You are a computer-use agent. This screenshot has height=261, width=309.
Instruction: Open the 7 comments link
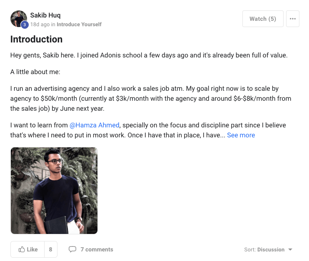pyautogui.click(x=97, y=249)
